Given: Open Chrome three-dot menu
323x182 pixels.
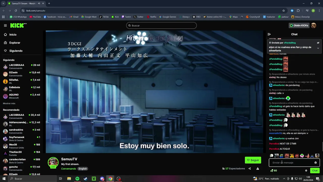Looking at the screenshot, I should click(x=319, y=11).
